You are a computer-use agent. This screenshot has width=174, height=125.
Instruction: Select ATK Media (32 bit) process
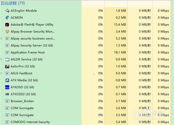(24, 80)
